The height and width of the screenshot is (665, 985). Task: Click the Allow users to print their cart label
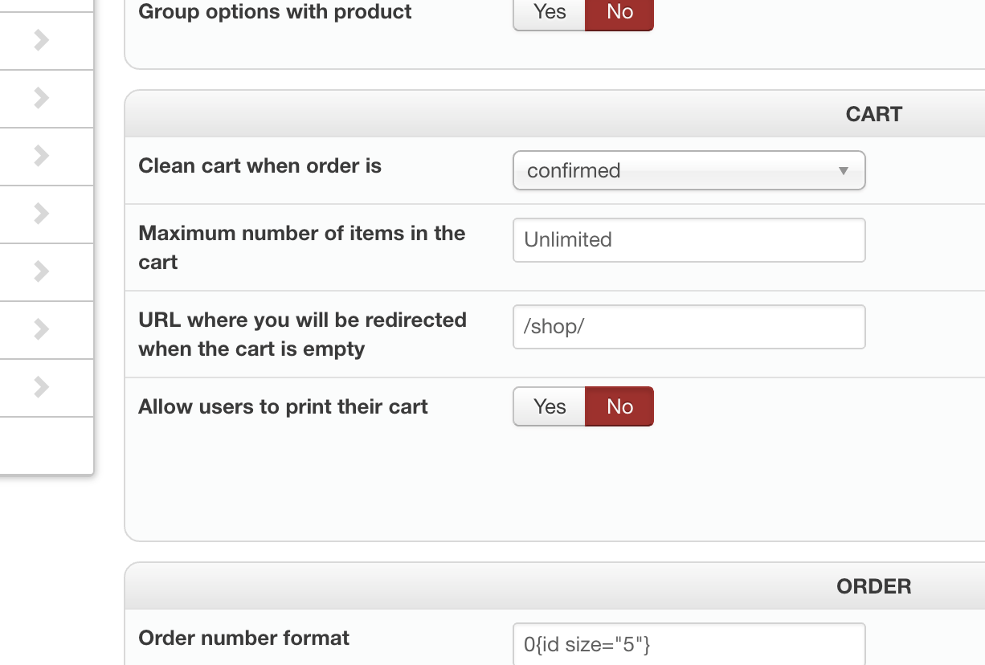click(x=283, y=406)
